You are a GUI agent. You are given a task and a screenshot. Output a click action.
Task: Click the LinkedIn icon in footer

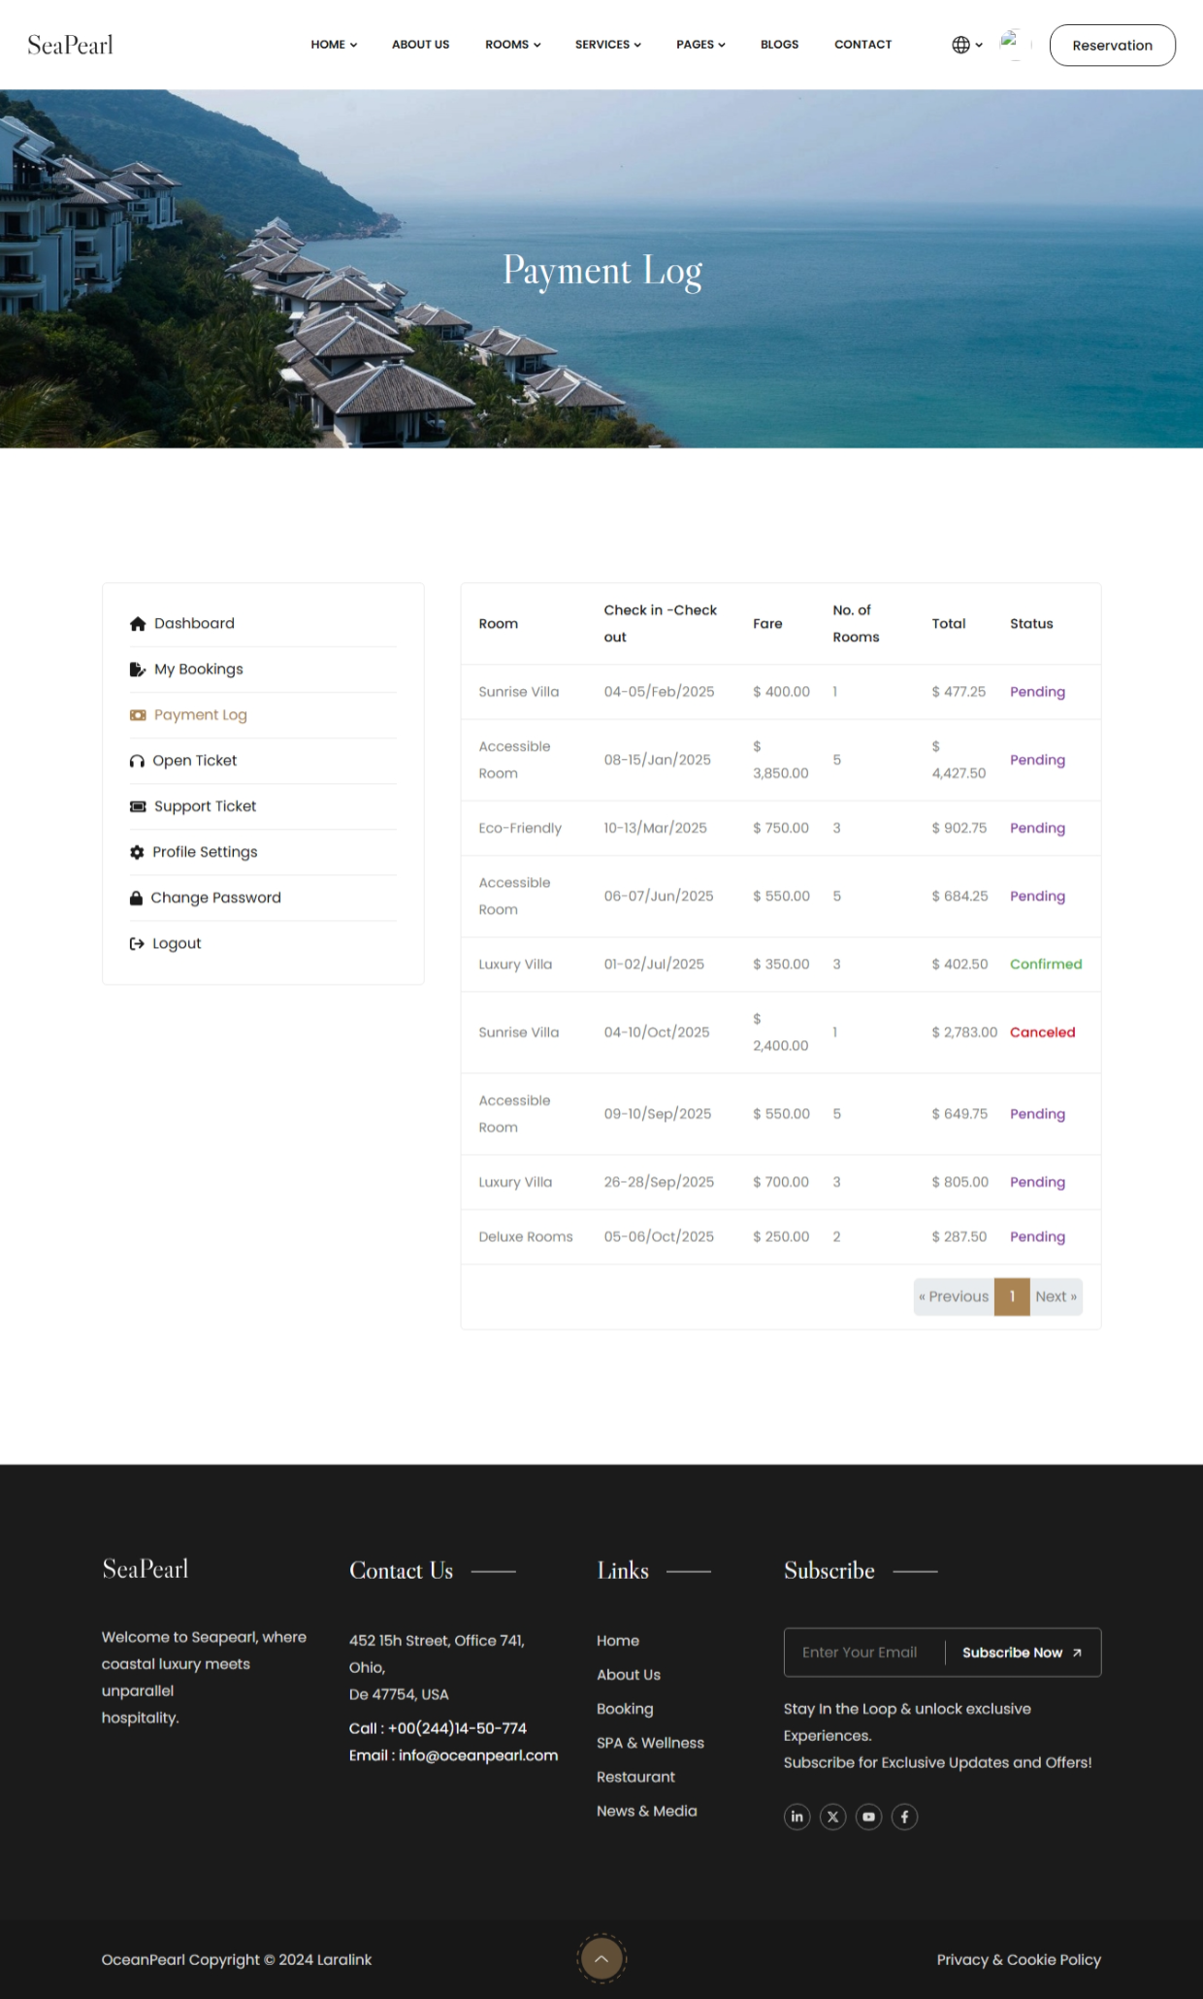point(797,1817)
